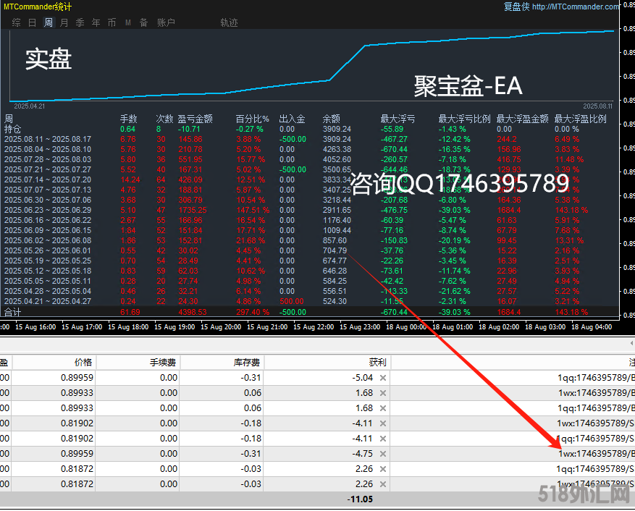Click X on -4.11 profit row with qq comment

(383, 438)
